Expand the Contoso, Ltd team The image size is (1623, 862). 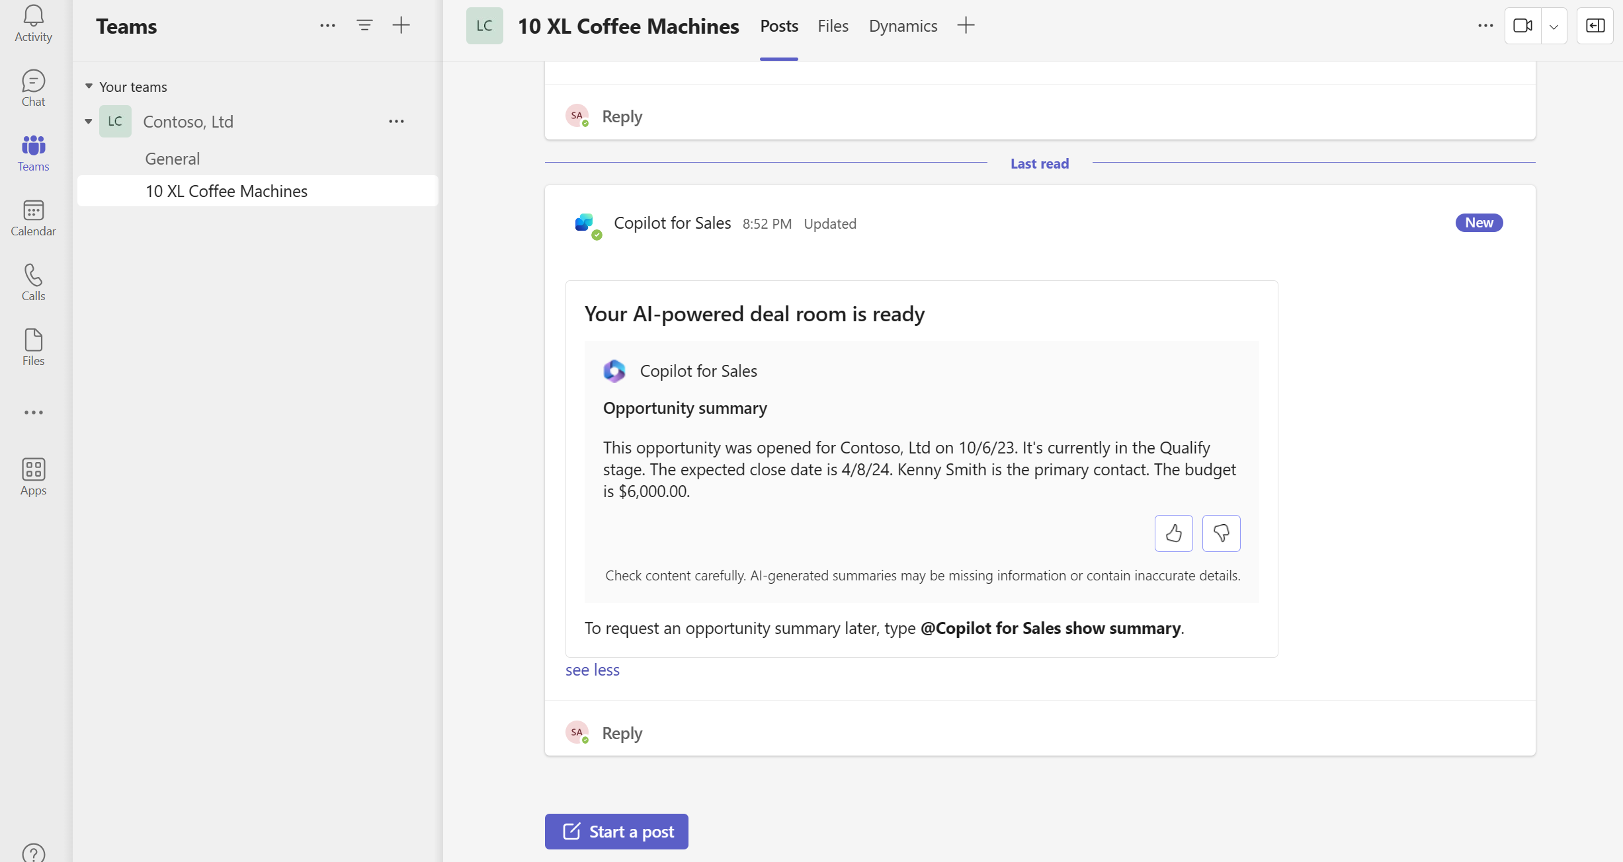click(x=88, y=122)
